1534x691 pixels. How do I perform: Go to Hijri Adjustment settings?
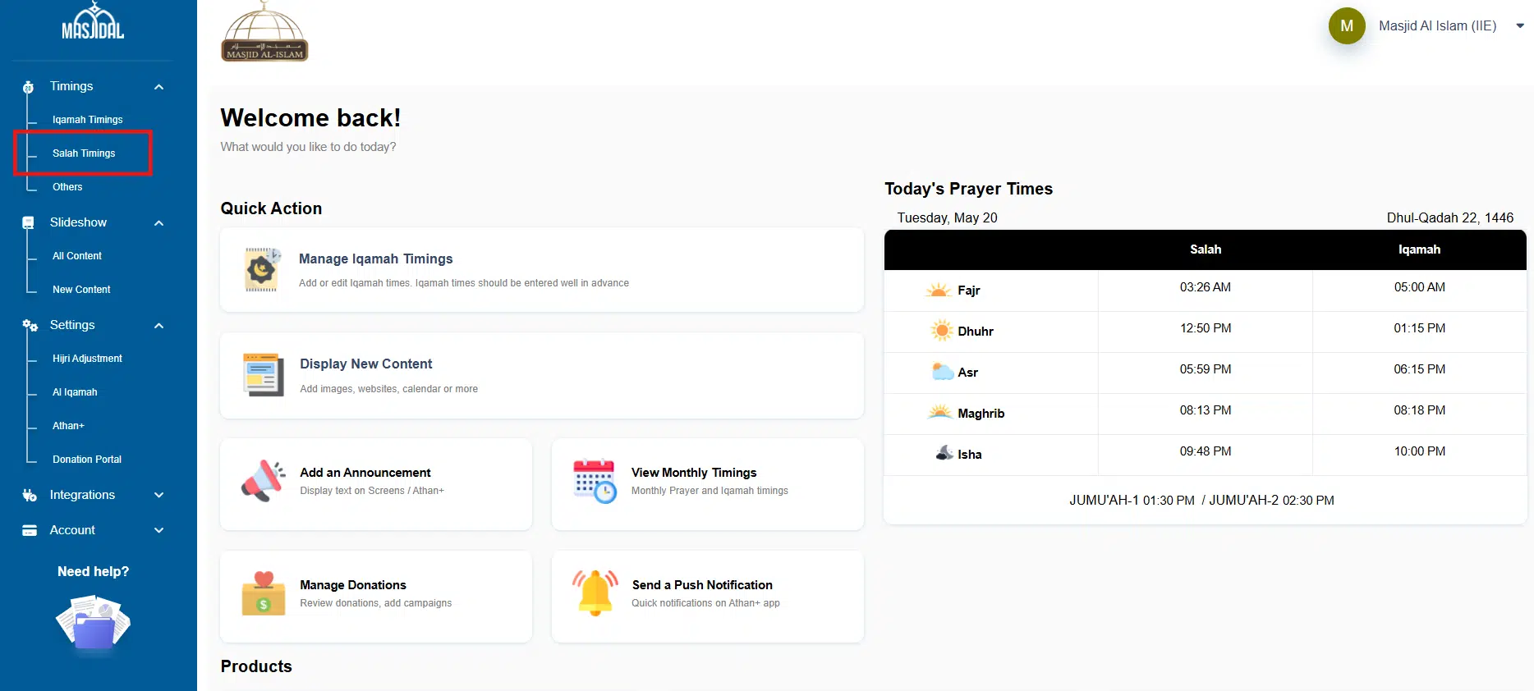click(x=87, y=359)
